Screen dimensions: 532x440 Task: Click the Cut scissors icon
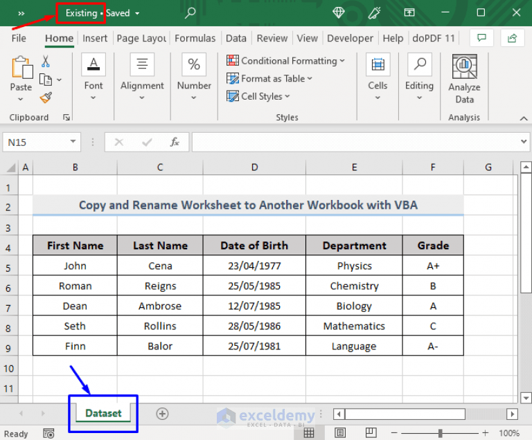pyautogui.click(x=46, y=62)
